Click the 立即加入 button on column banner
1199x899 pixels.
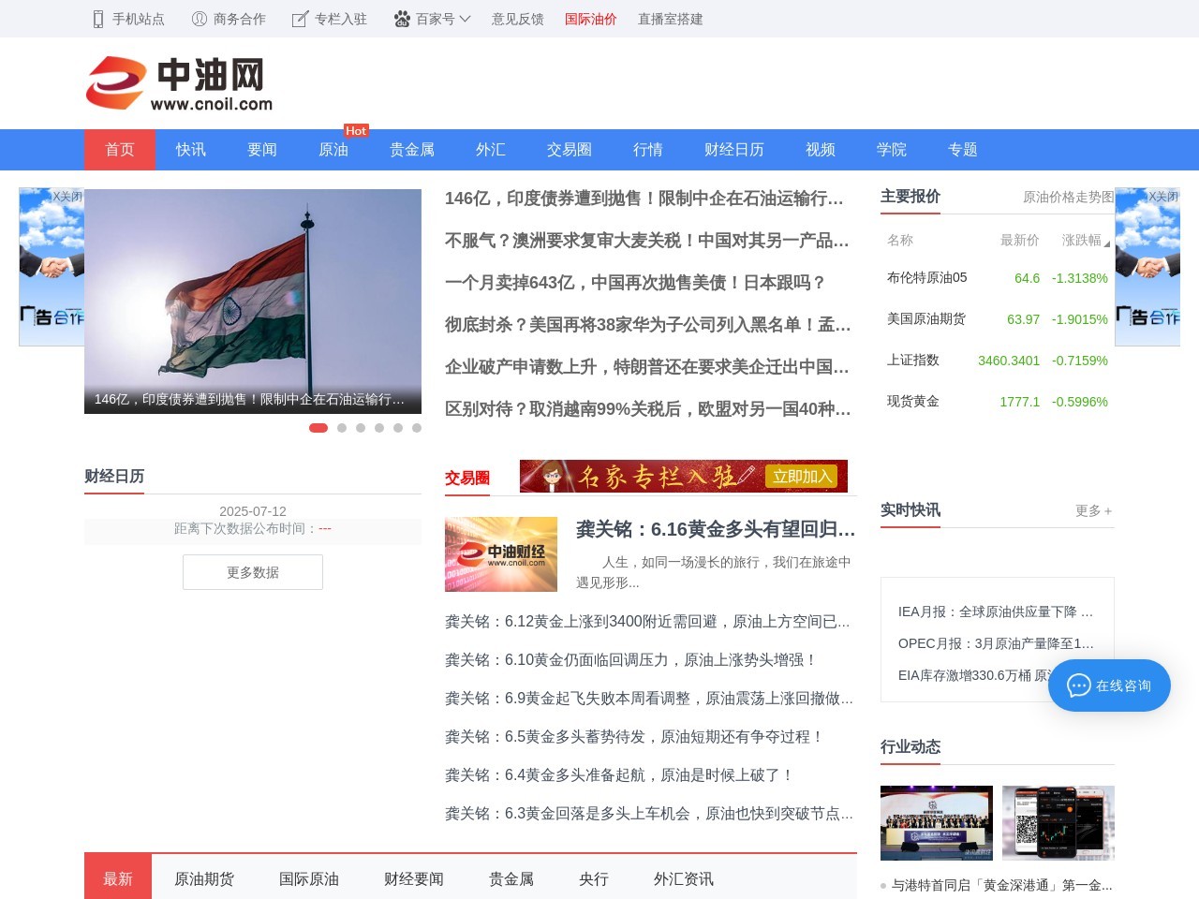tap(803, 476)
